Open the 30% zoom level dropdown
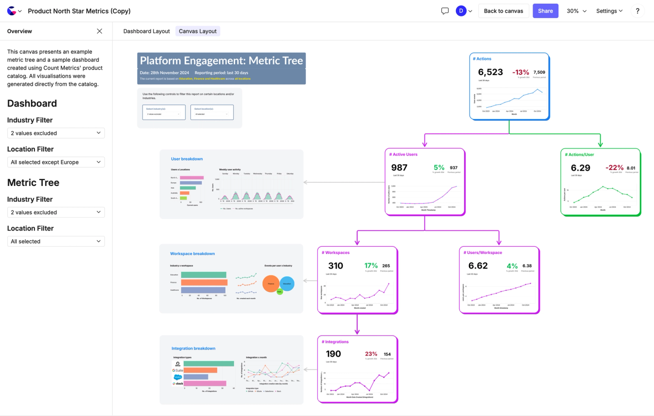The width and height of the screenshot is (654, 416). pyautogui.click(x=577, y=11)
